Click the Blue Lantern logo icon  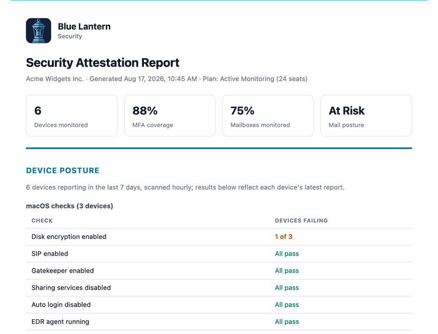[x=38, y=31]
